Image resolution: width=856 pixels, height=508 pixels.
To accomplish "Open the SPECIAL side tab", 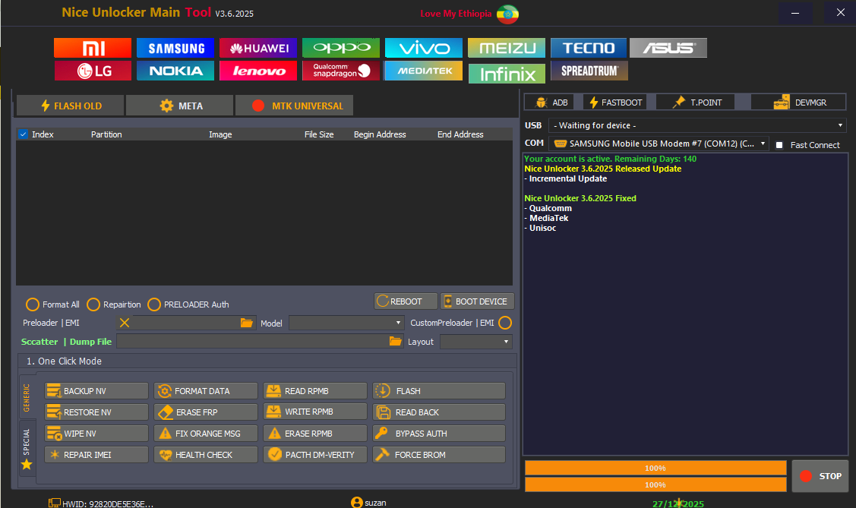I will (27, 448).
